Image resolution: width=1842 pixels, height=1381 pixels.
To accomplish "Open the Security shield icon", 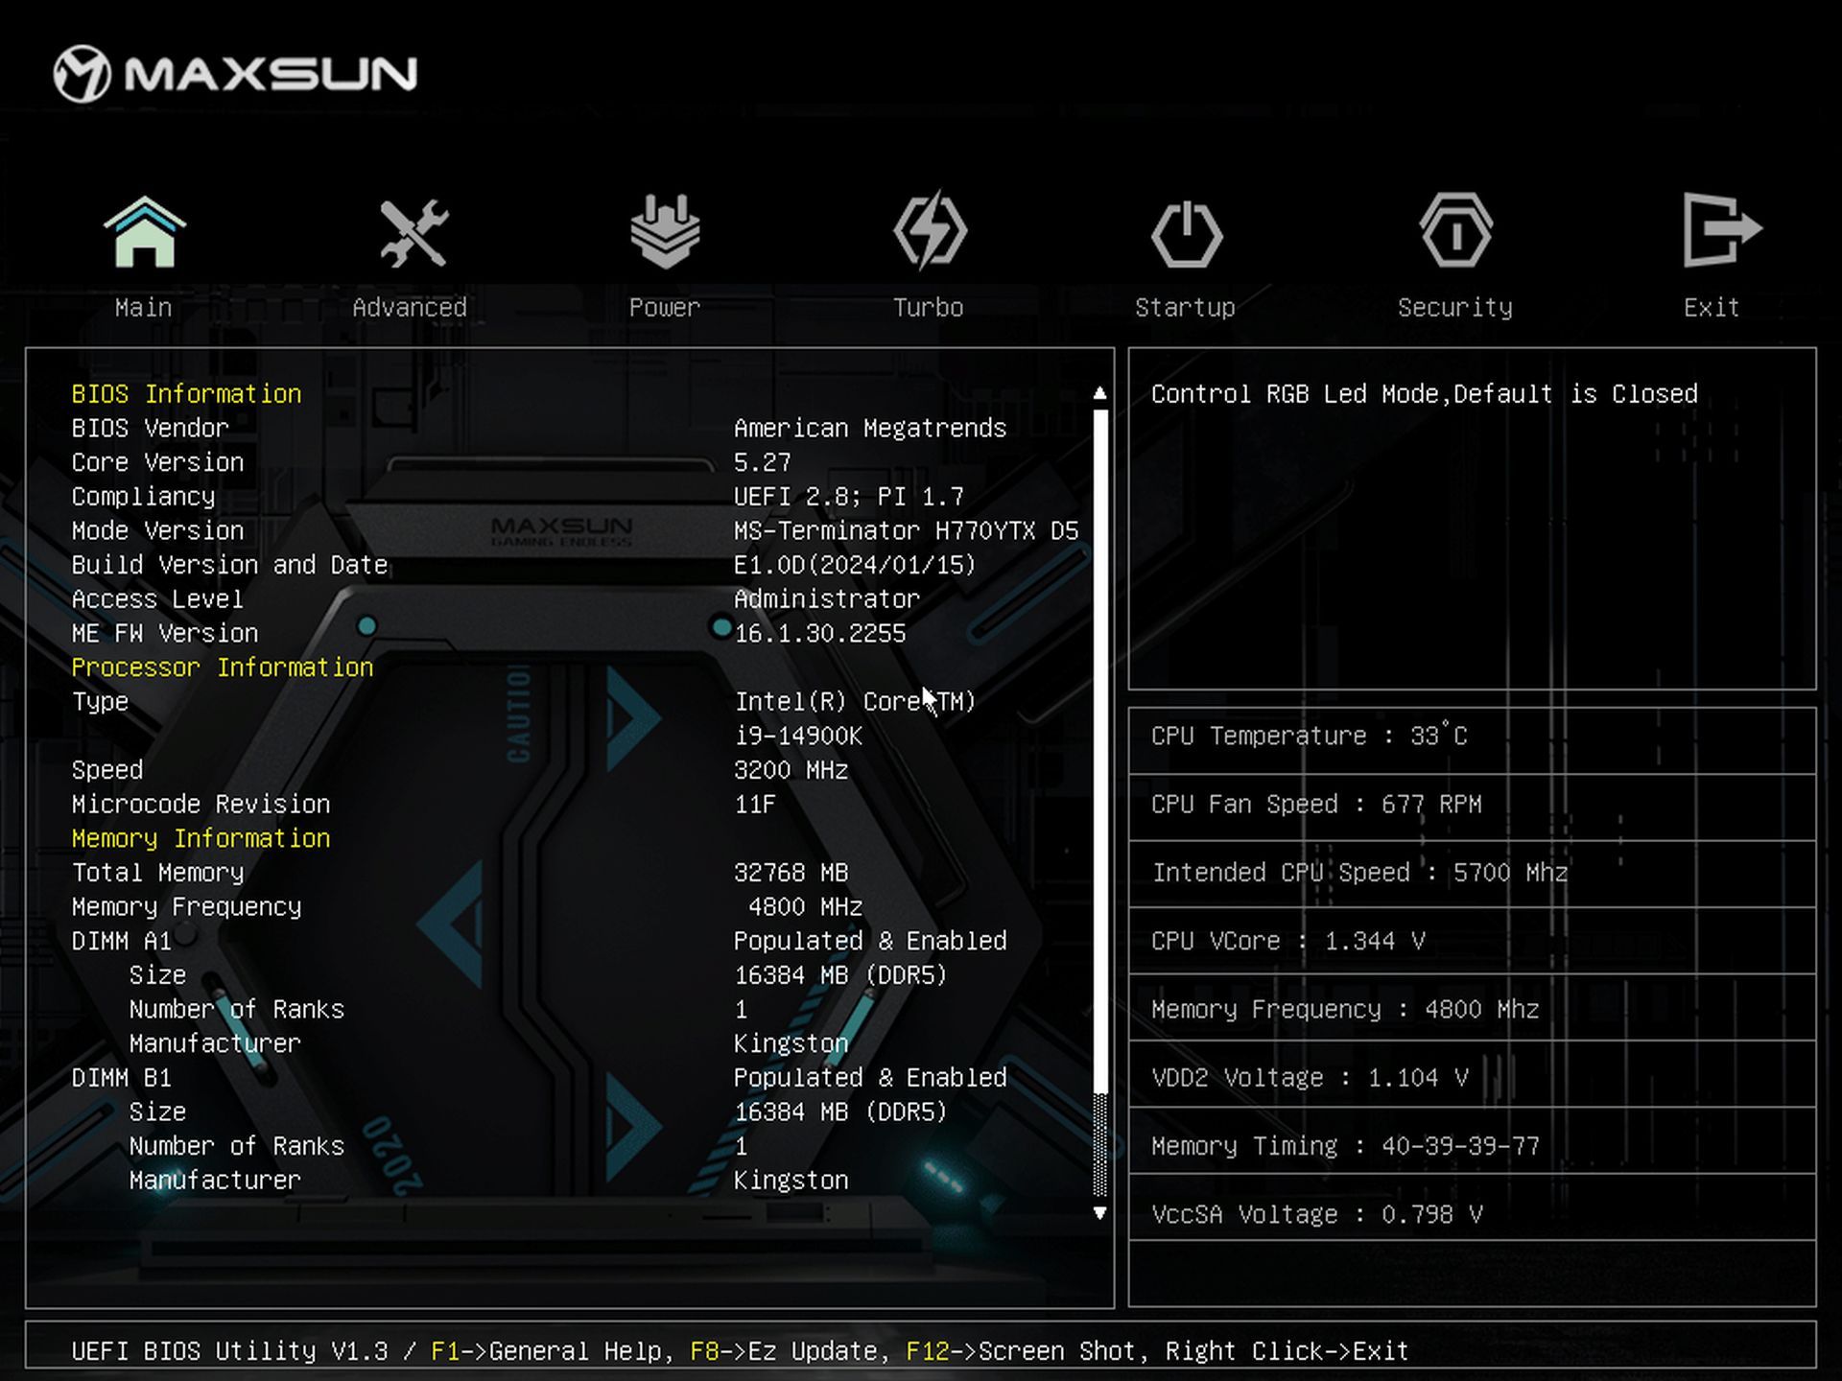I will tap(1455, 230).
